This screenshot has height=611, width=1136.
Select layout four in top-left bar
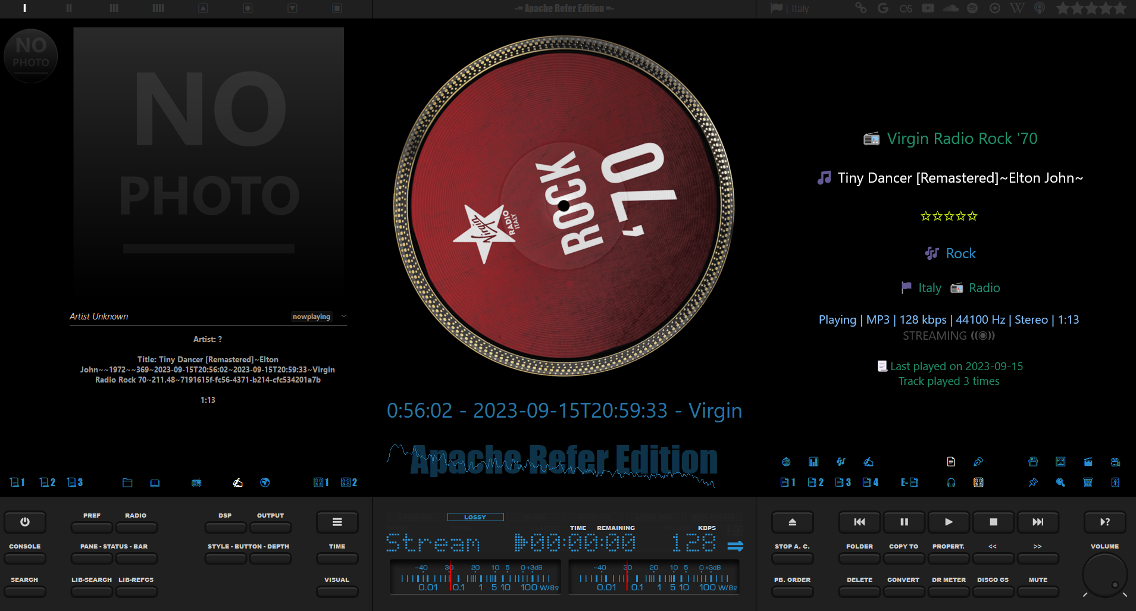tap(158, 8)
